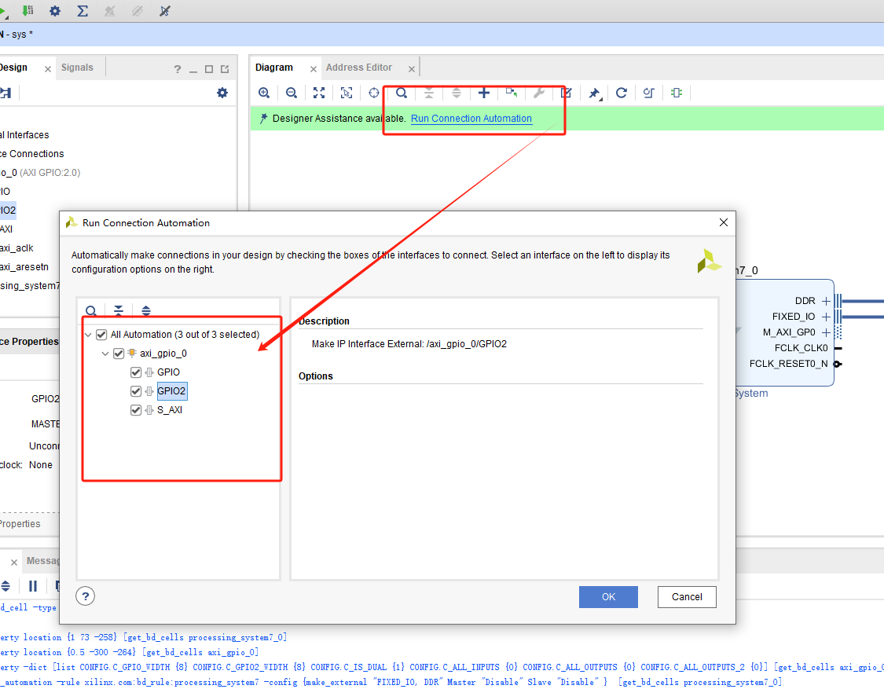Pause the Tcl console output
Image resolution: width=884 pixels, height=689 pixels.
[33, 586]
